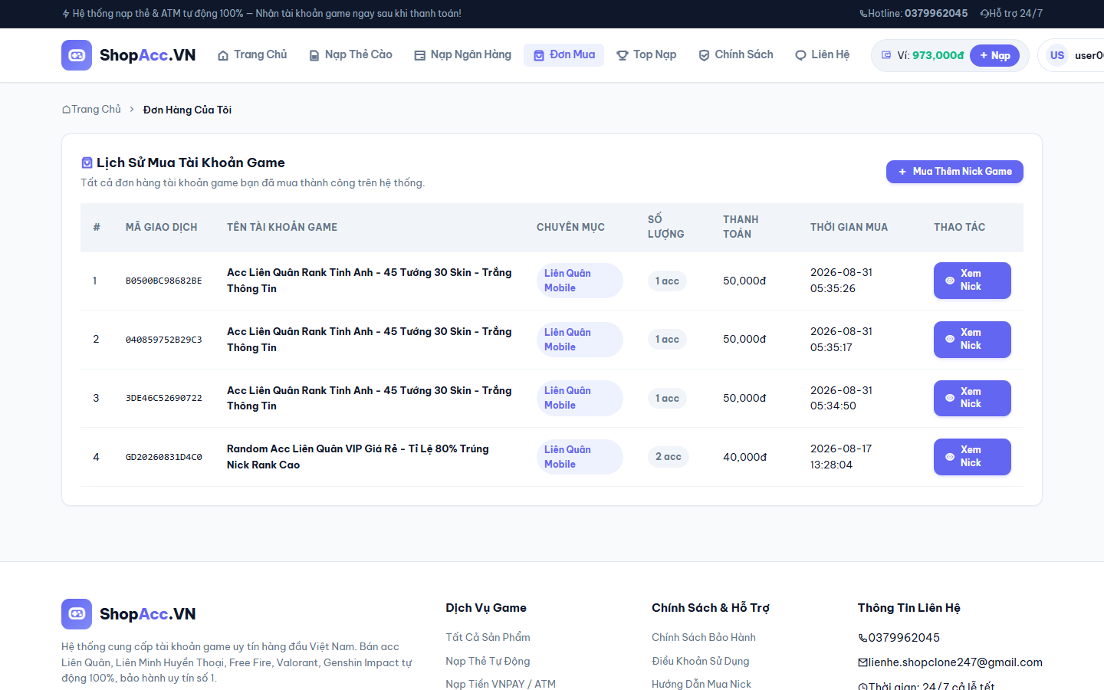
Task: Open Chính Sách menu item
Action: (x=736, y=54)
